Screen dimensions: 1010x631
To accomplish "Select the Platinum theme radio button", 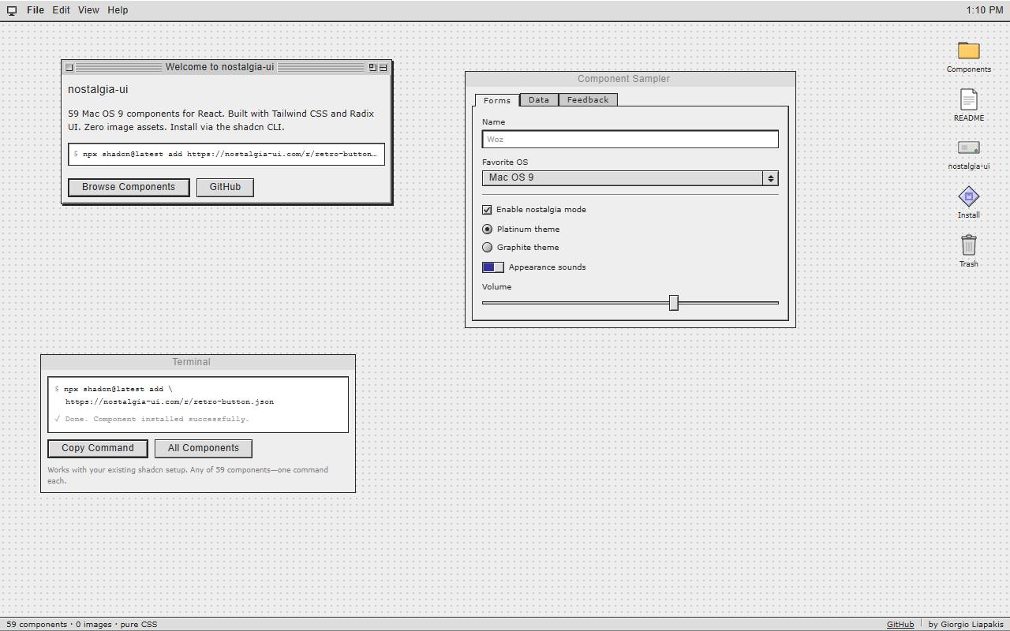I will point(487,229).
